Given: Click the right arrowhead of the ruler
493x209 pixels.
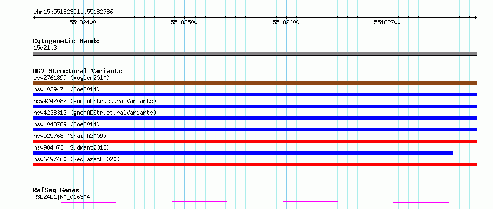Looking at the screenshot, I should click(476, 17).
